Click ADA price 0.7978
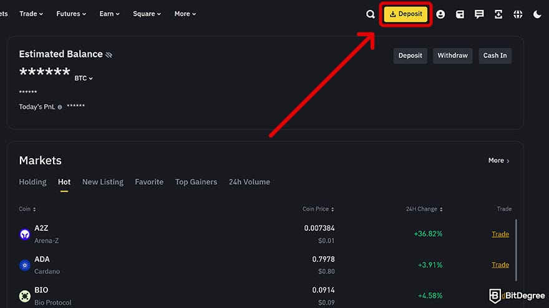Image resolution: width=549 pixels, height=308 pixels. coord(323,259)
